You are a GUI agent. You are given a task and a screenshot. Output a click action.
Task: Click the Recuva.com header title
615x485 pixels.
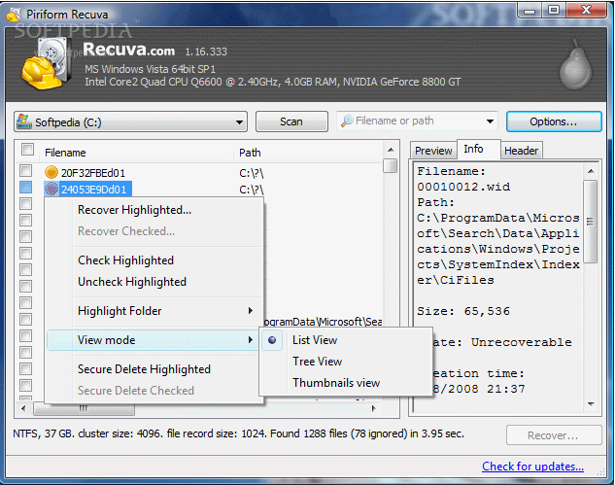129,50
